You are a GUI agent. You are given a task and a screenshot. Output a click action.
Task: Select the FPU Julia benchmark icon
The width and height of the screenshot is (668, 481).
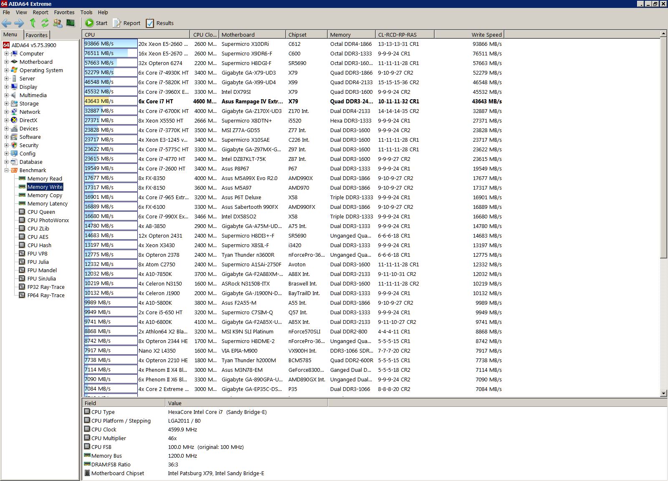22,262
